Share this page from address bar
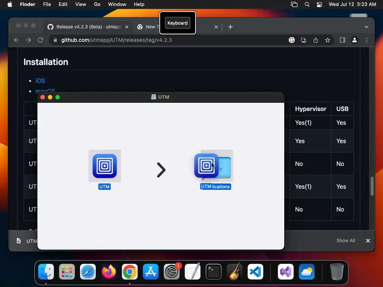 [x=316, y=40]
